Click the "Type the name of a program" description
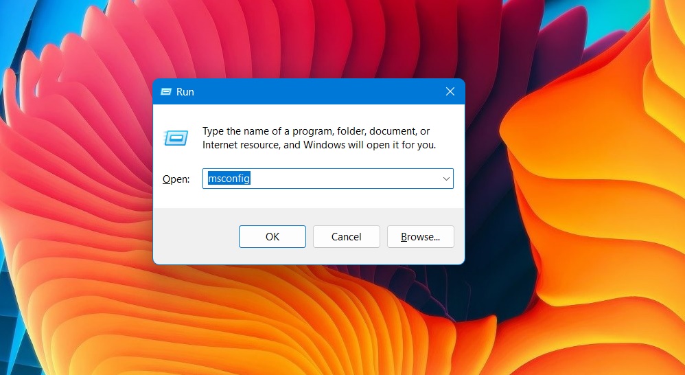 click(319, 138)
